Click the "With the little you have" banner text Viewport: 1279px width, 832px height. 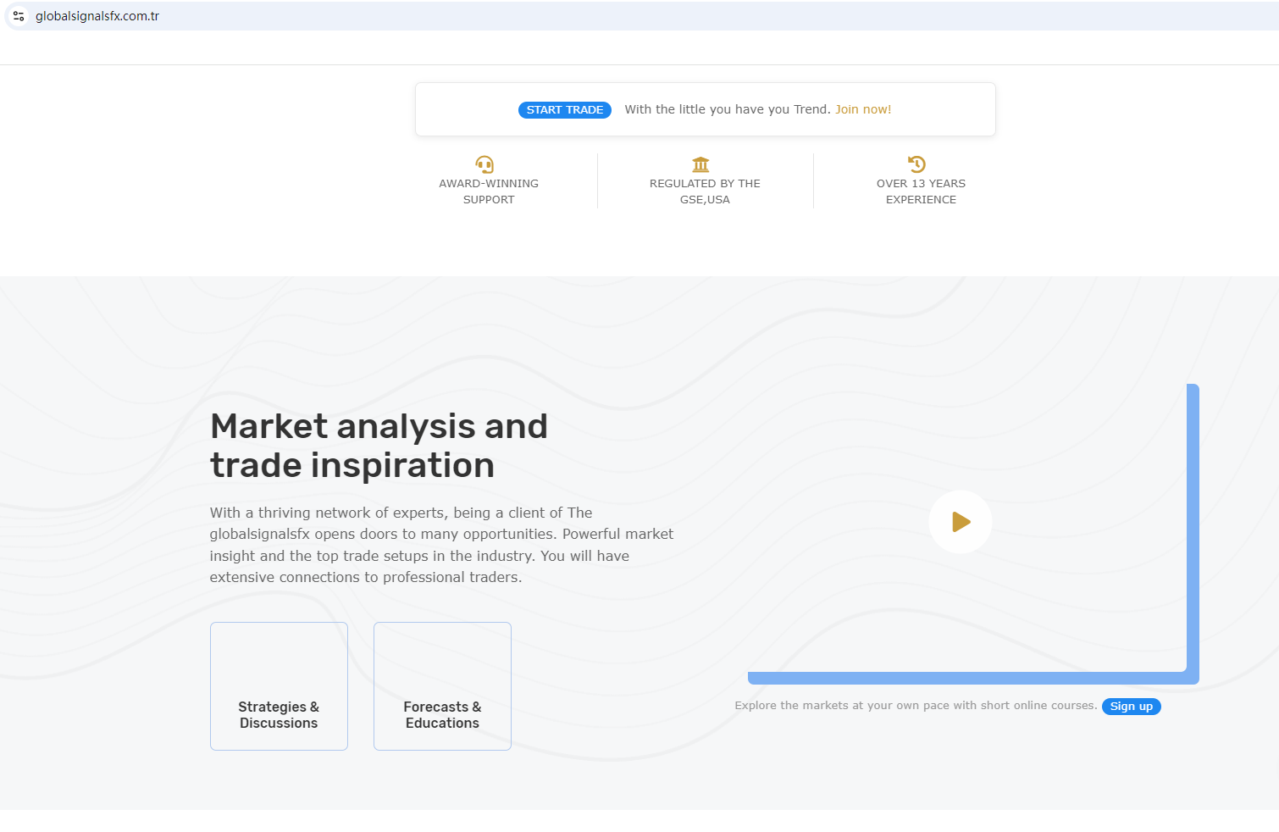(x=727, y=109)
